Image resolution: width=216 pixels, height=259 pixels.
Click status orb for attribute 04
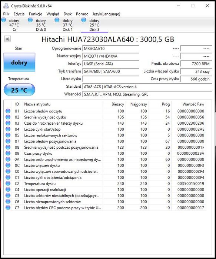coord(8,129)
